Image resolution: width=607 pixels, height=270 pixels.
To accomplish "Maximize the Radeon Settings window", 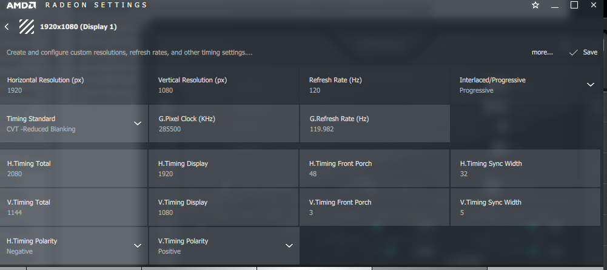I will pos(574,5).
